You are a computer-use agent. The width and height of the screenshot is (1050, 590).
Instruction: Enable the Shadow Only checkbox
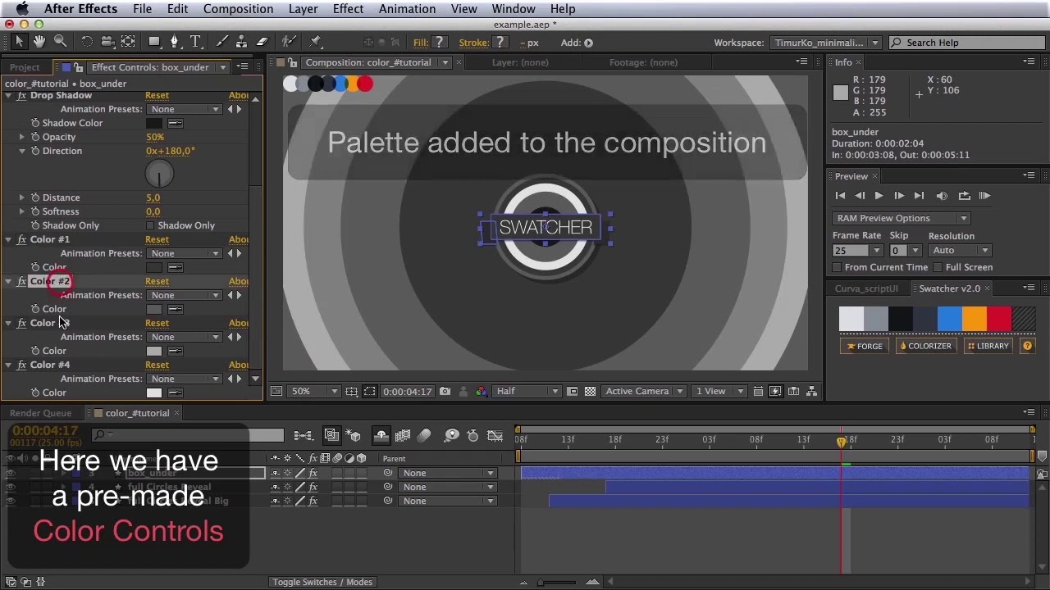click(x=150, y=225)
